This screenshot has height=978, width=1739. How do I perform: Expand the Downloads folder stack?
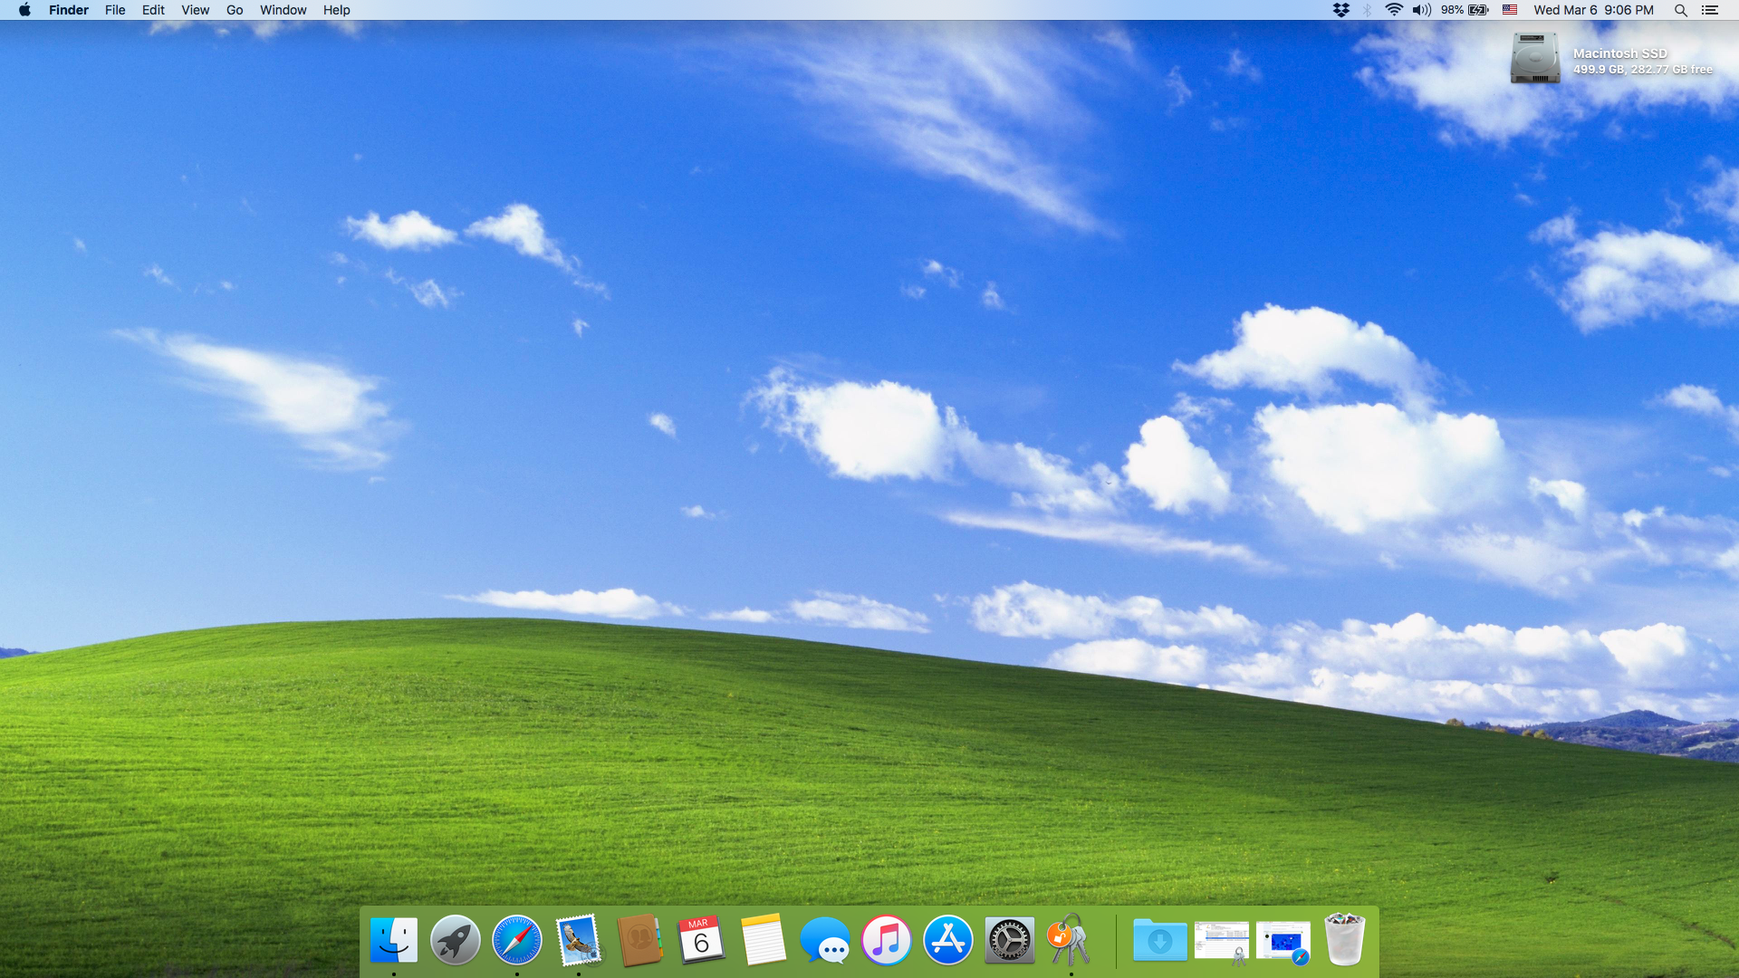tap(1159, 940)
